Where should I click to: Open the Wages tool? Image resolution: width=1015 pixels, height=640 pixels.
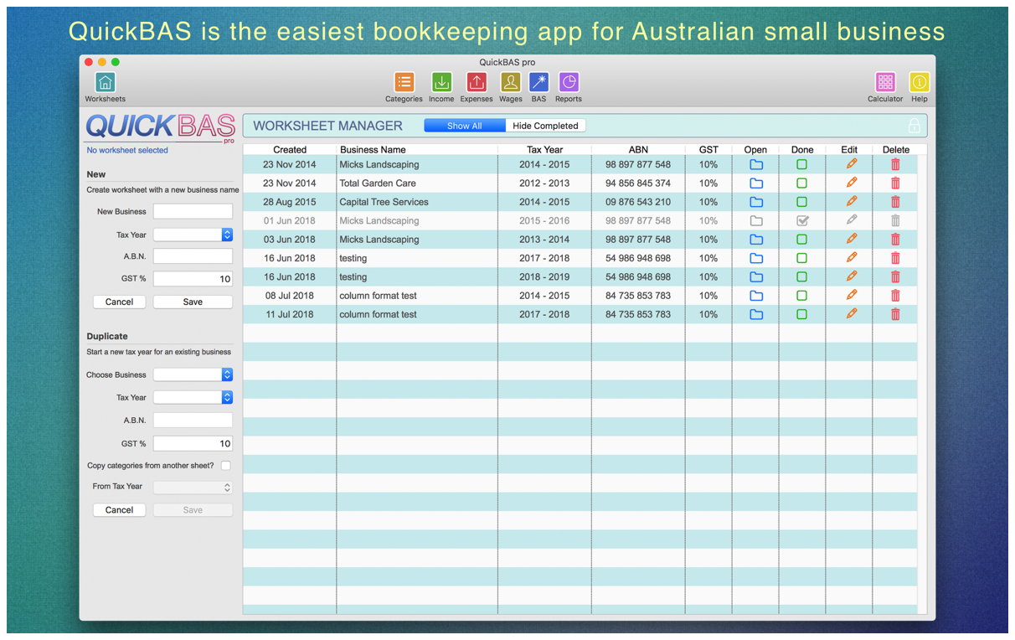(511, 84)
